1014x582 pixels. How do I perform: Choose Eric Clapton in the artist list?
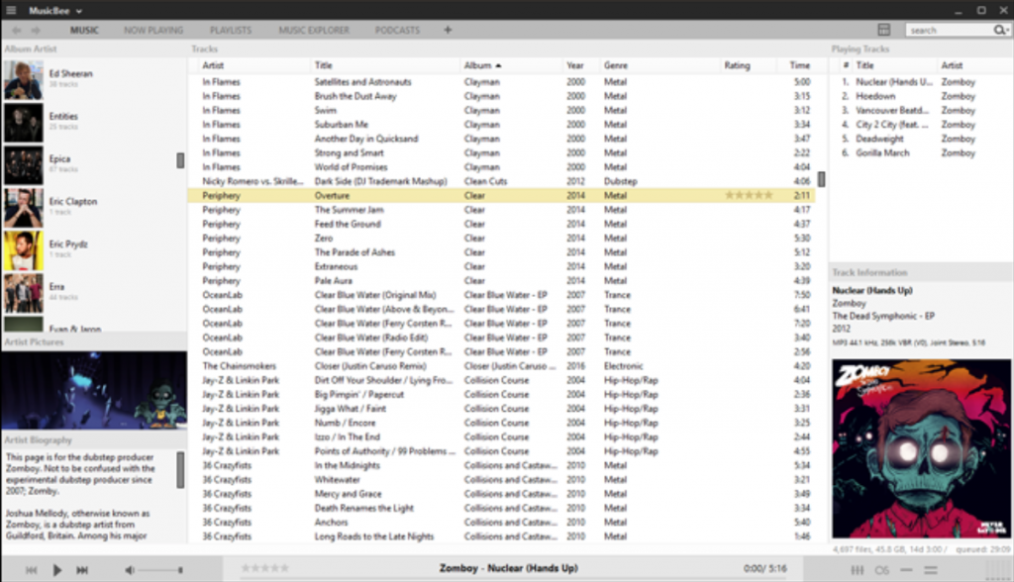coord(73,201)
